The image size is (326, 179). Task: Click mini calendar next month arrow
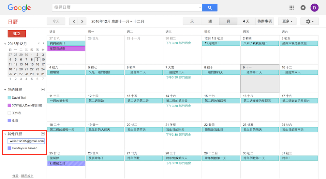tap(43, 43)
